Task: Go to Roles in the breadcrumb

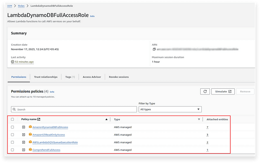Action: pos(21,6)
